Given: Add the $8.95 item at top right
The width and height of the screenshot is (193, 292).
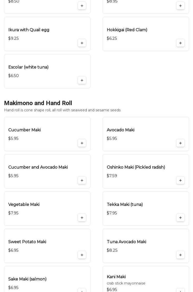Looking at the screenshot, I should coord(180,6).
